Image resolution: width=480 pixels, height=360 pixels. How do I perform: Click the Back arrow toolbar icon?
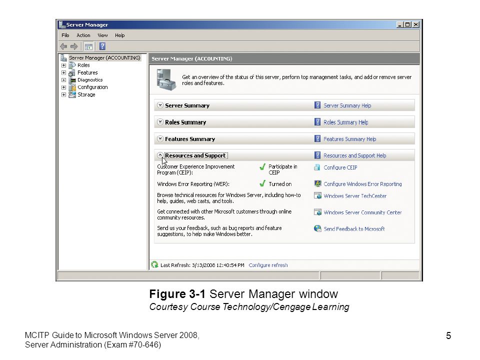click(63, 46)
